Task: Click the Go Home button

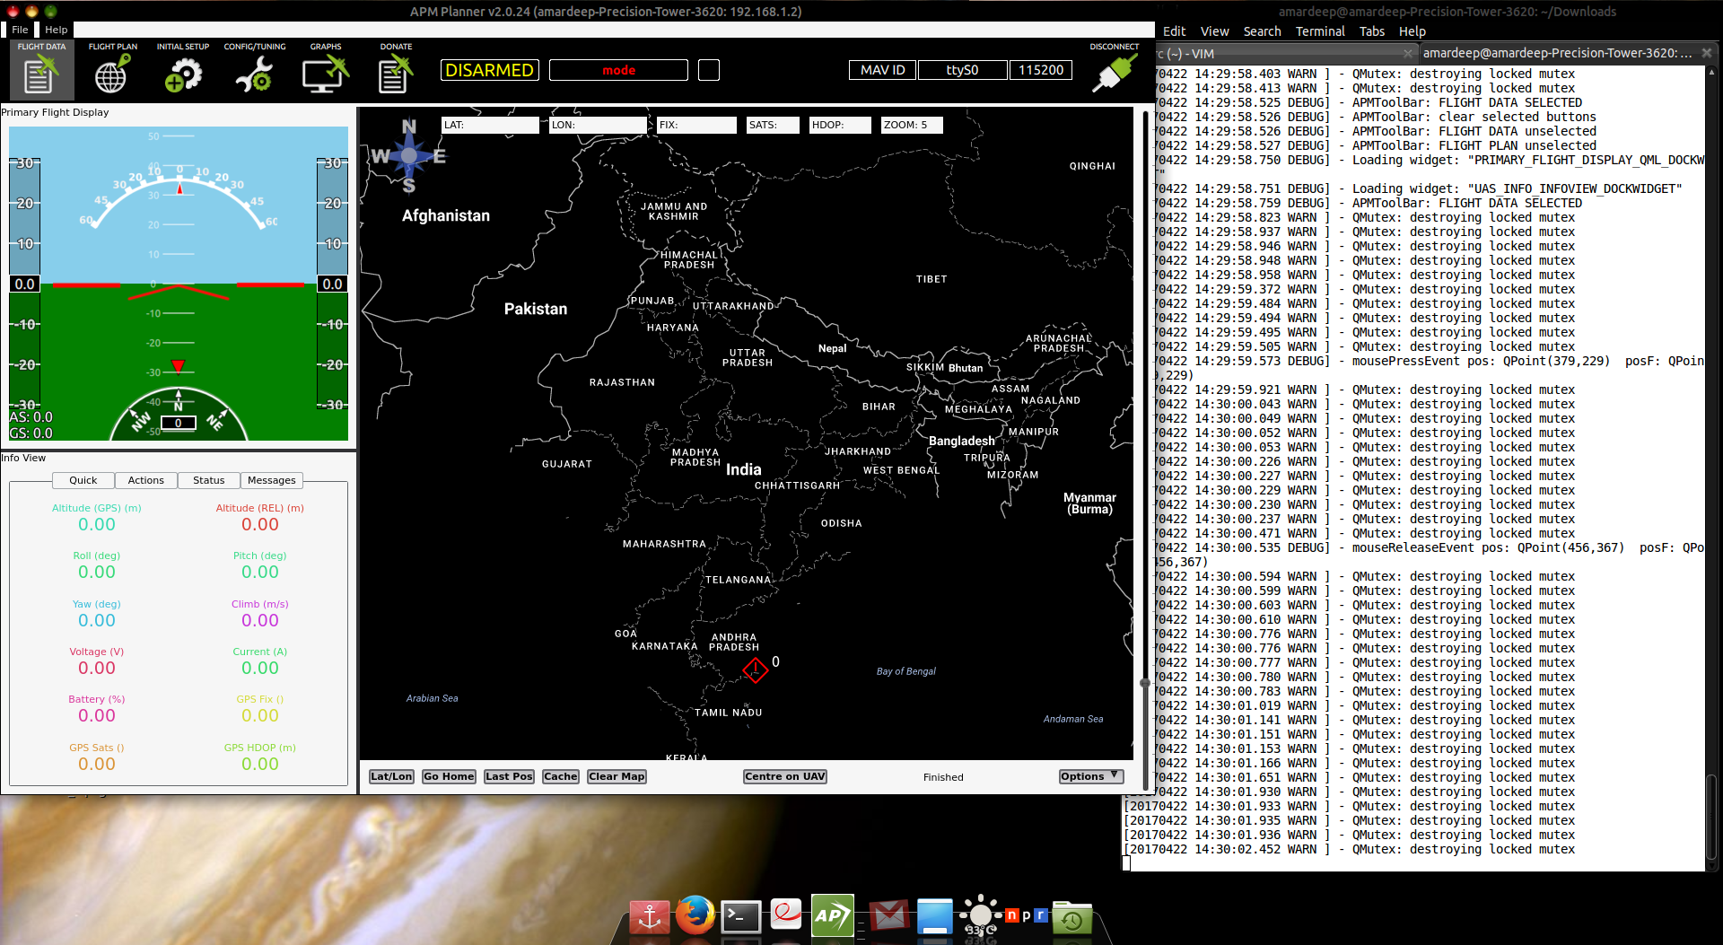Action: tap(449, 776)
